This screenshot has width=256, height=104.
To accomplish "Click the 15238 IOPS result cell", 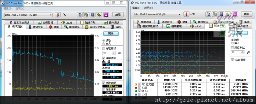I will (x=170, y=84).
